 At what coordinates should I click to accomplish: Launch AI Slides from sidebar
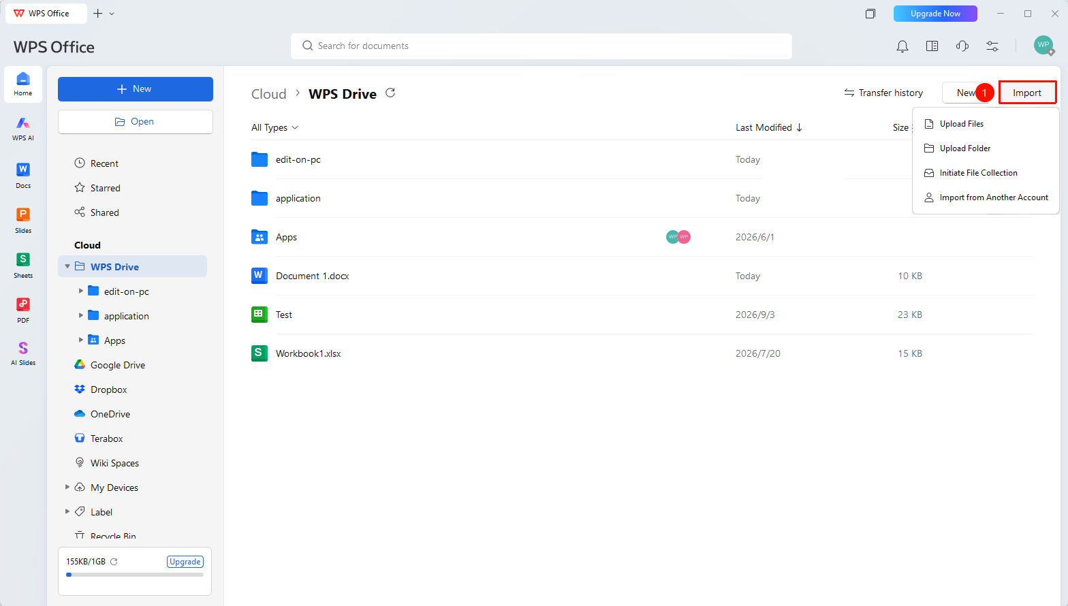pos(23,353)
